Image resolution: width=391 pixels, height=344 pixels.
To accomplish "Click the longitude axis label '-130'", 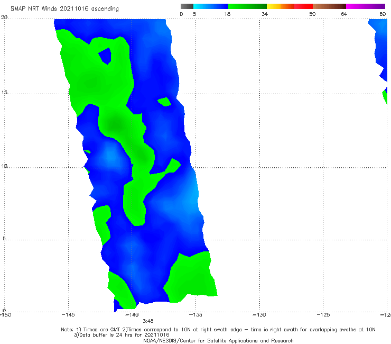I will click(259, 314).
